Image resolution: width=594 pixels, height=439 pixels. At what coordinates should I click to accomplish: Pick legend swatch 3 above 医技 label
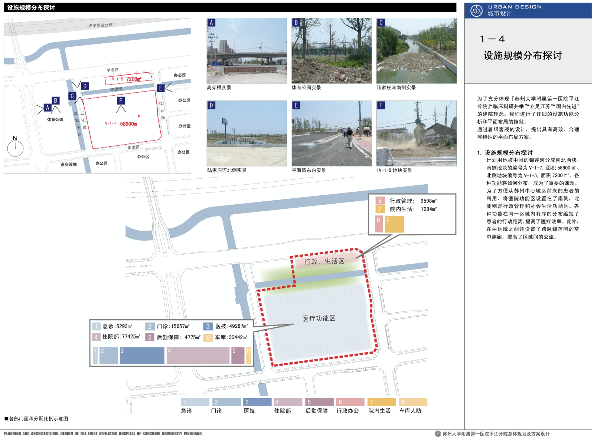[x=257, y=402]
